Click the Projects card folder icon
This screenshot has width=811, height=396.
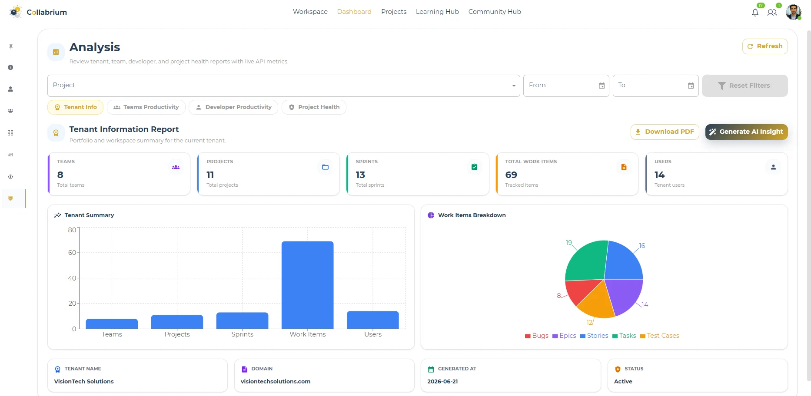(325, 167)
